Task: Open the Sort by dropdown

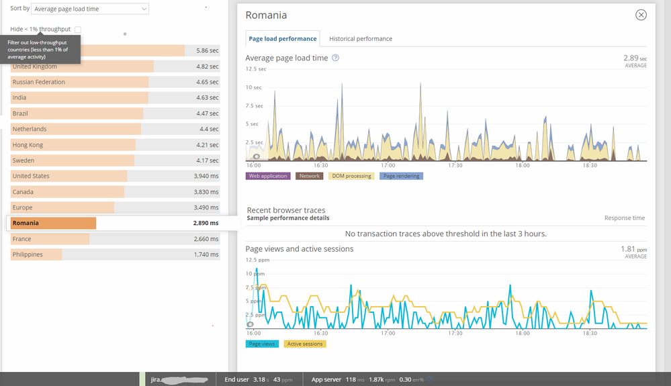Action: [90, 9]
